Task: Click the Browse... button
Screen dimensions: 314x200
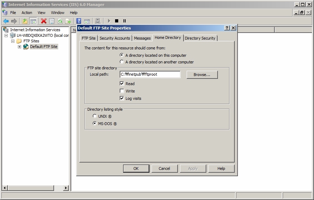Action: click(x=202, y=75)
